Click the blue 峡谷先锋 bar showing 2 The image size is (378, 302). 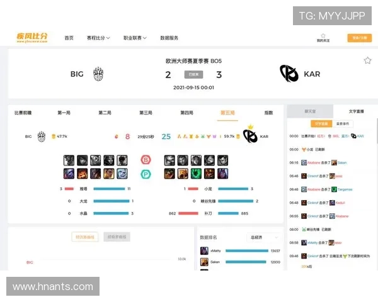click(x=236, y=201)
